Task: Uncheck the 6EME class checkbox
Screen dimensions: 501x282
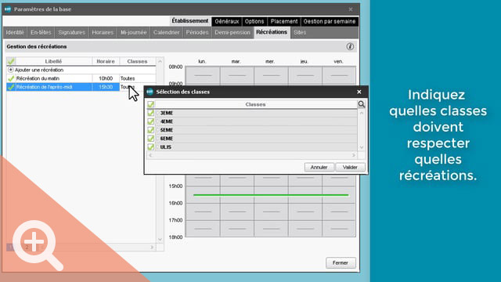Action: [x=151, y=139]
